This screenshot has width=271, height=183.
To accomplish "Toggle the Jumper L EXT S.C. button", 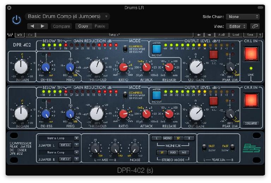I will [65, 145].
